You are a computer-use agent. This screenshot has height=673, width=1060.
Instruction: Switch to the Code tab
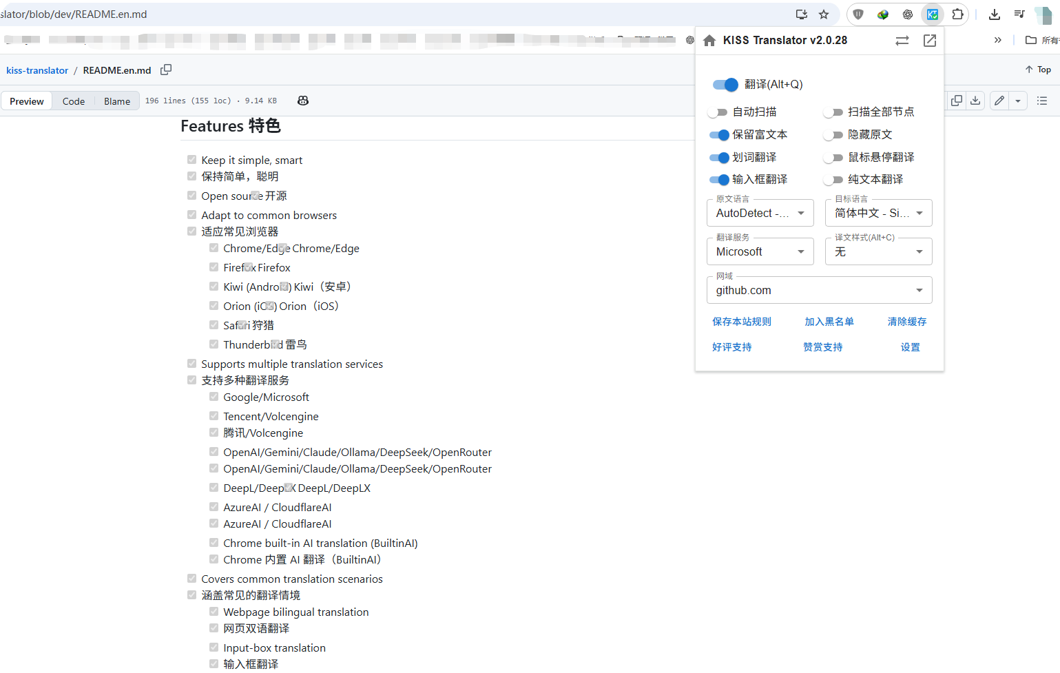74,101
